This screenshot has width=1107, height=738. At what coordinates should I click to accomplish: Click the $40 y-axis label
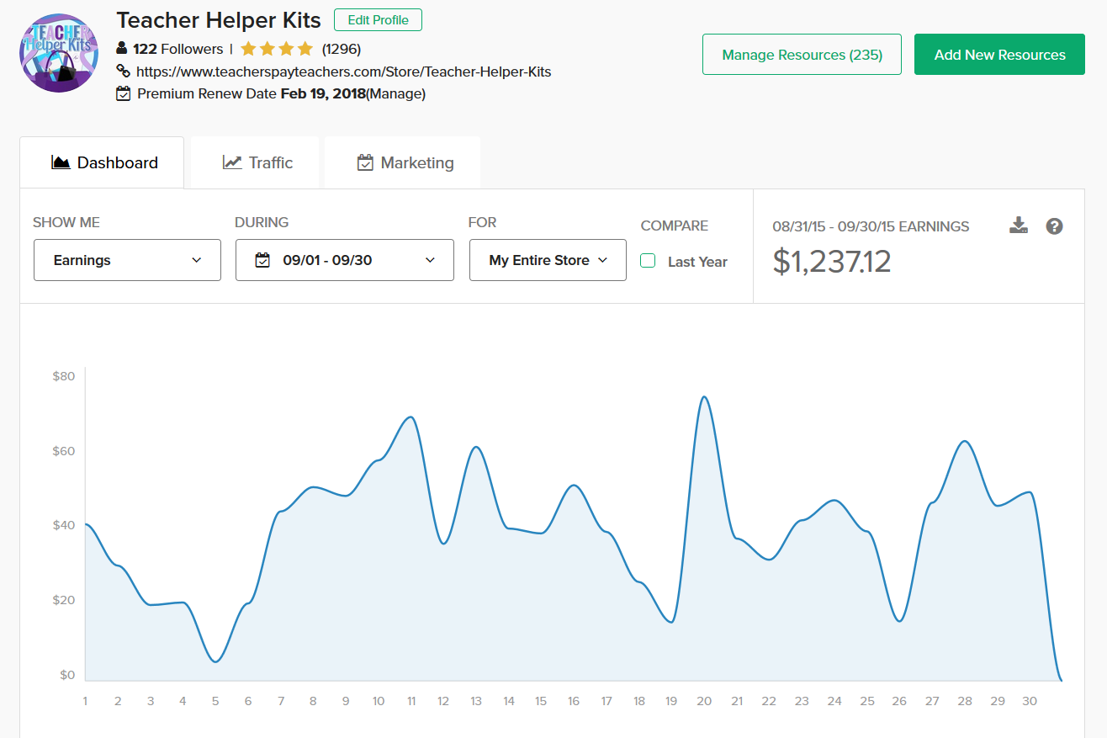click(x=63, y=525)
